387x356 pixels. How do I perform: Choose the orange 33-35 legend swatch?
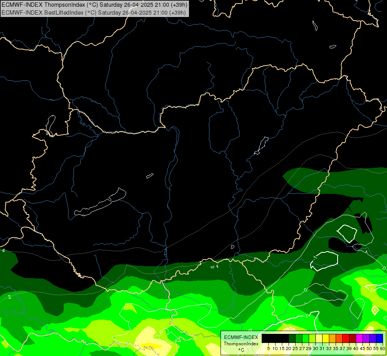coord(332,338)
